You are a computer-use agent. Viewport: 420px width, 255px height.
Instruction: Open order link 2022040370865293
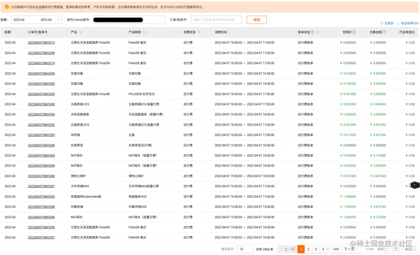[x=41, y=135]
